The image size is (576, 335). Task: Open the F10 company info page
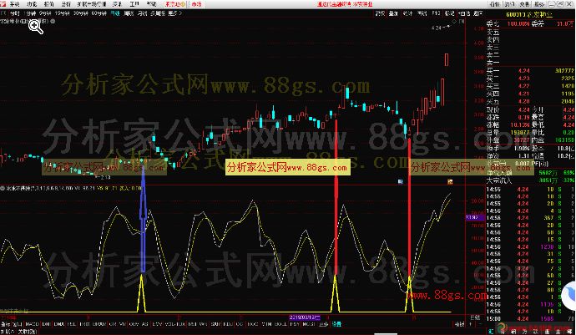click(436, 13)
